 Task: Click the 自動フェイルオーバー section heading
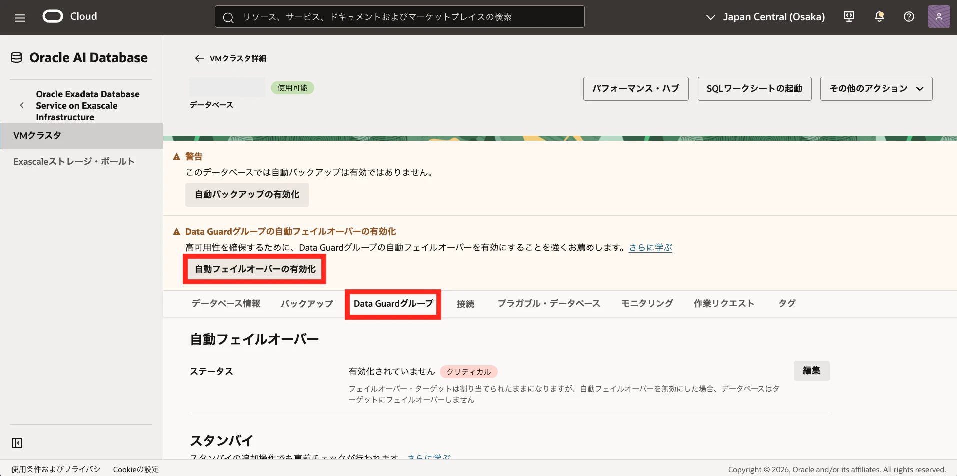(254, 340)
